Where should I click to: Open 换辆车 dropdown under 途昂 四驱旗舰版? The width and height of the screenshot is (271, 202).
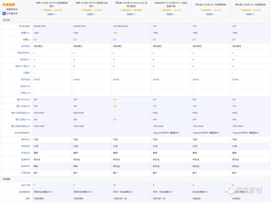tap(52, 14)
